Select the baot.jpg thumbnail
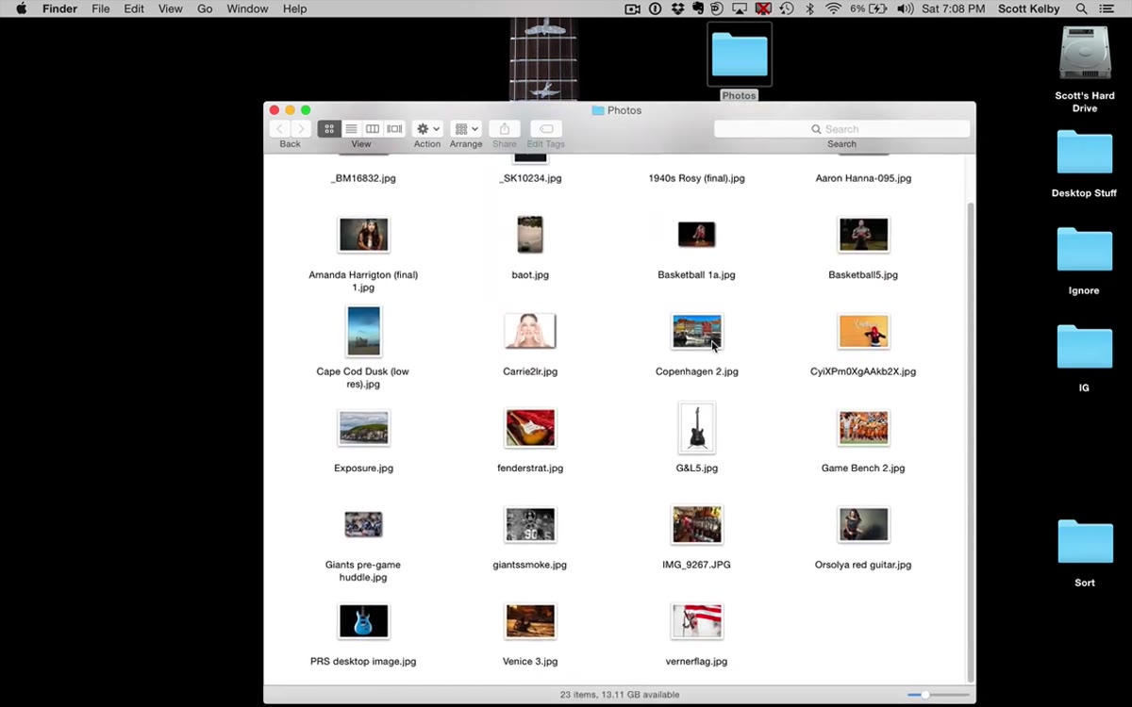The image size is (1132, 707). tap(530, 235)
